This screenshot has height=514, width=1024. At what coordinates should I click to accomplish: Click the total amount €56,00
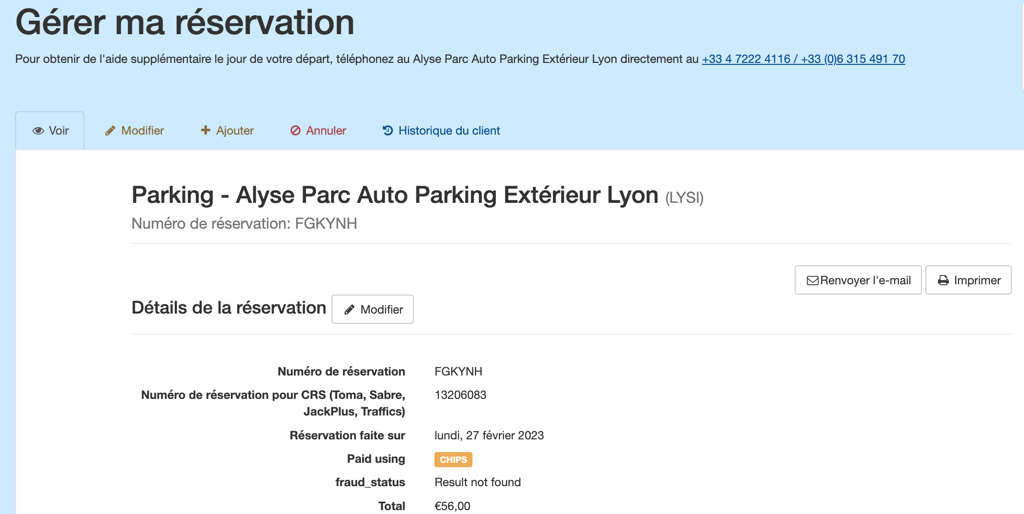tap(452, 506)
